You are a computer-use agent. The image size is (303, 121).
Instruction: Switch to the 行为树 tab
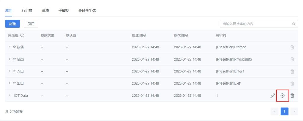pyautogui.click(x=27, y=11)
